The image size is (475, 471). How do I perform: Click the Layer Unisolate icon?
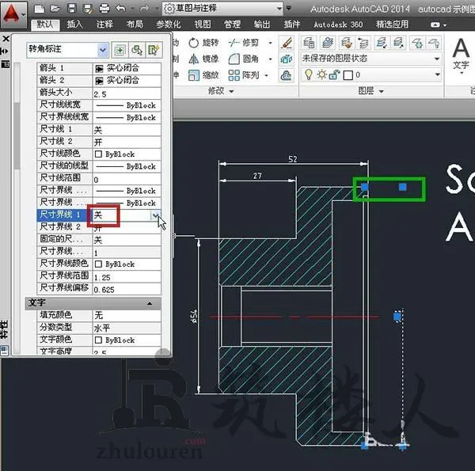click(x=398, y=43)
